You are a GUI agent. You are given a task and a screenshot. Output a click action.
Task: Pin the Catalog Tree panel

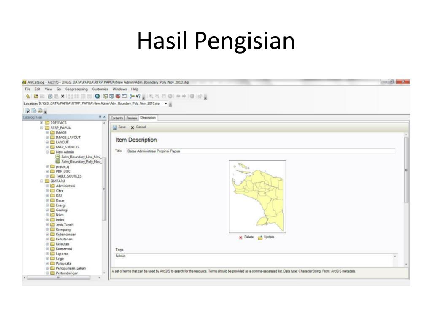pyautogui.click(x=100, y=117)
